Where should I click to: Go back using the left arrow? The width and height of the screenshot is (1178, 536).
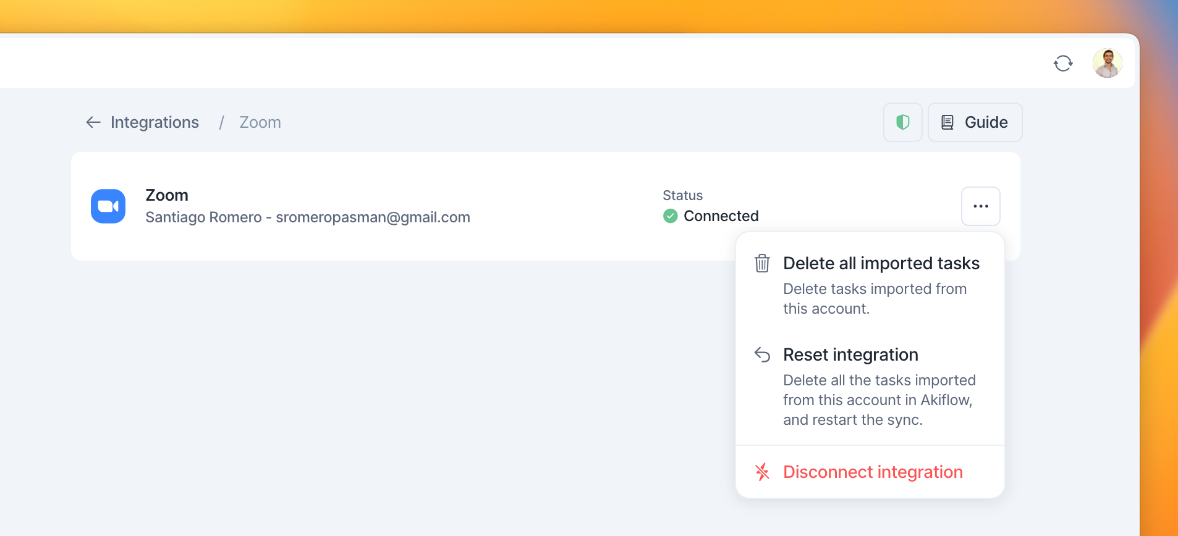pyautogui.click(x=93, y=122)
